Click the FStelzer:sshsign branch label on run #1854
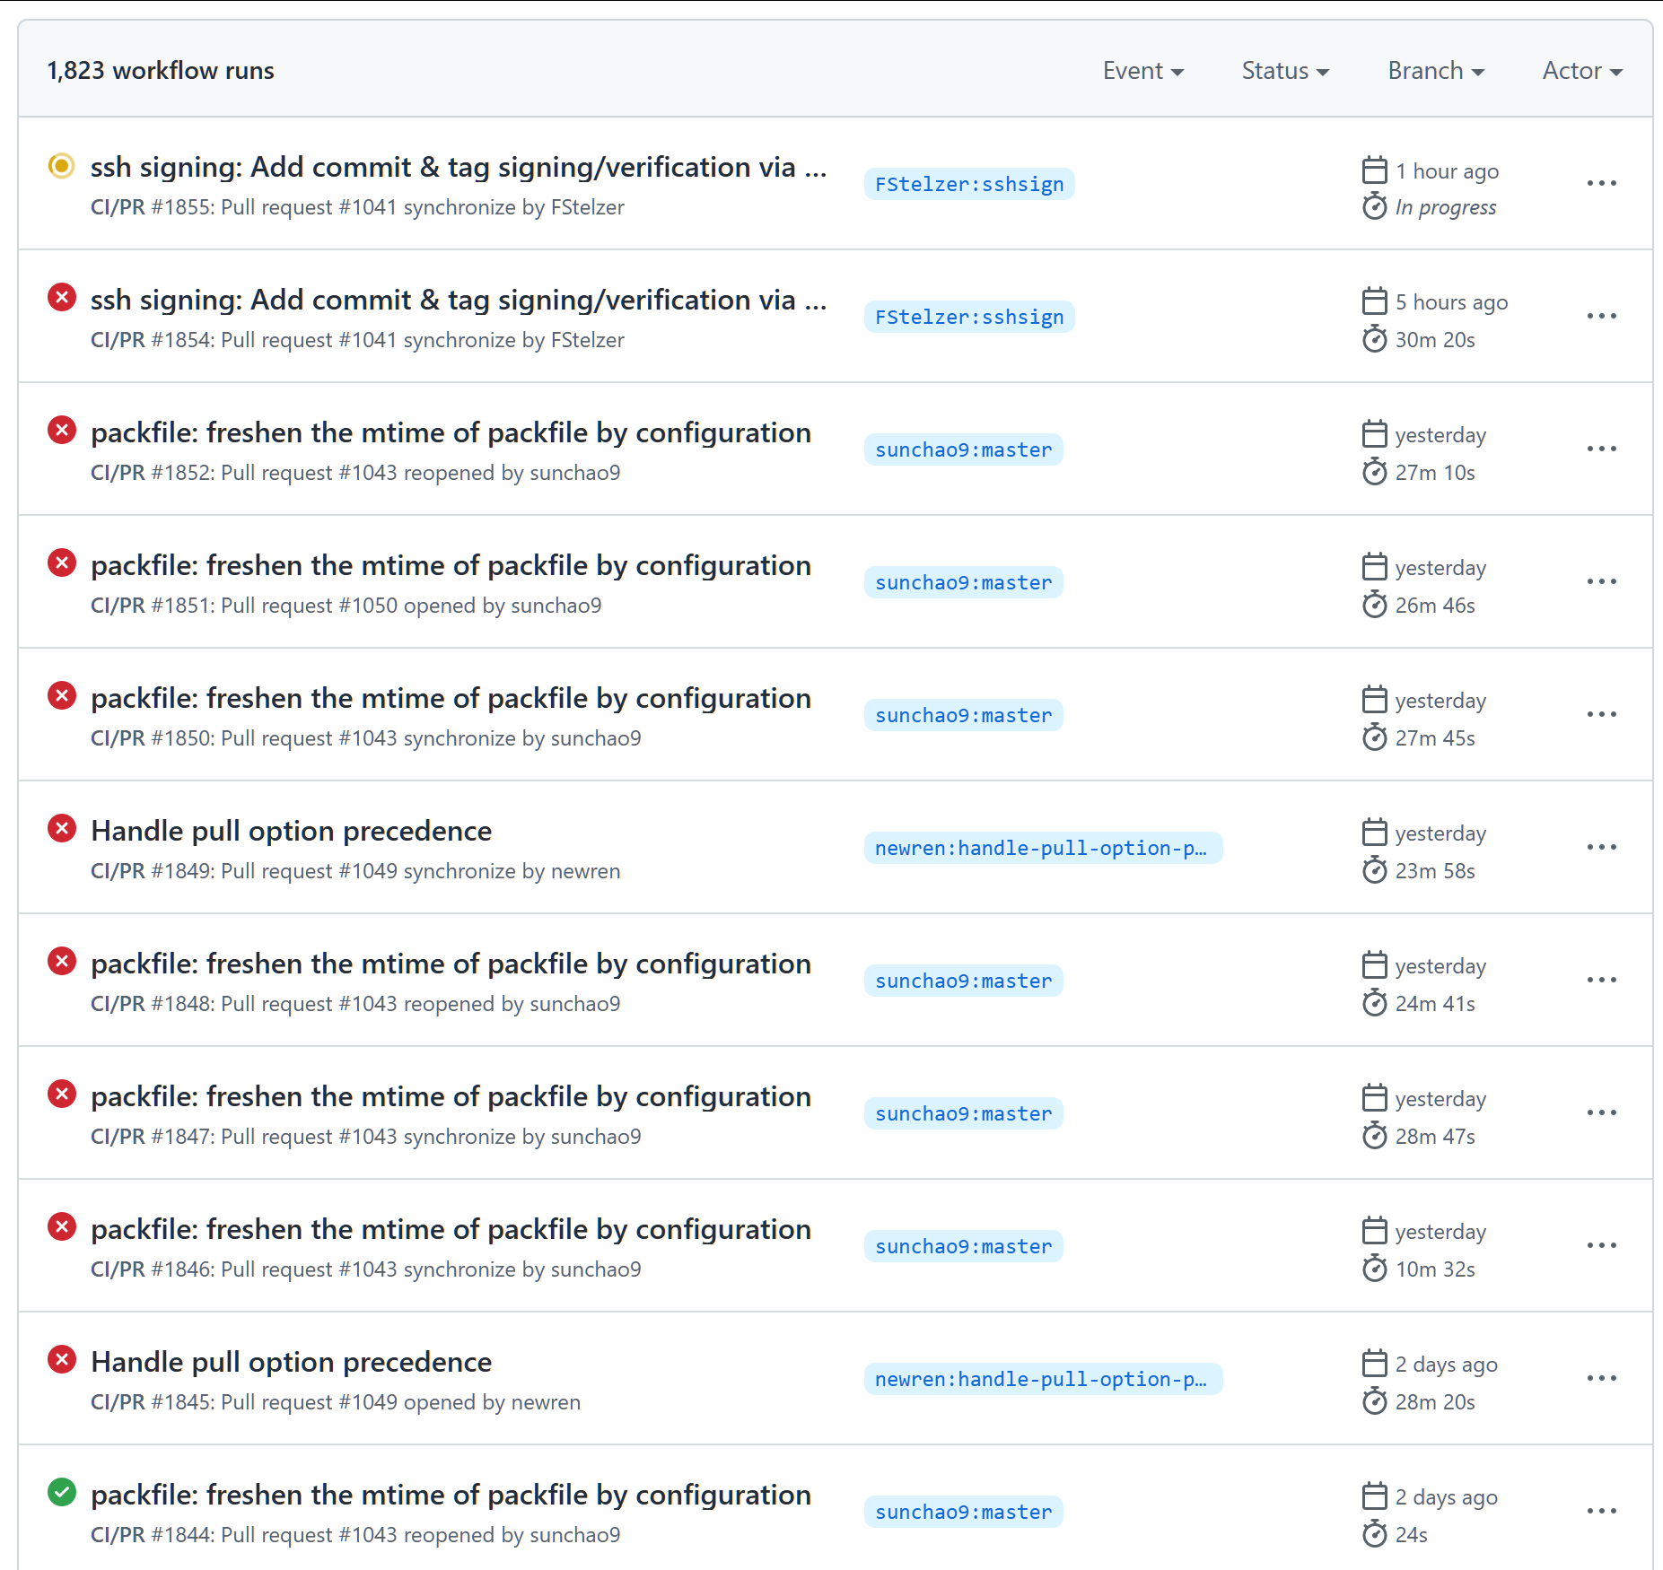Screen dimensions: 1663x1570 tap(969, 317)
